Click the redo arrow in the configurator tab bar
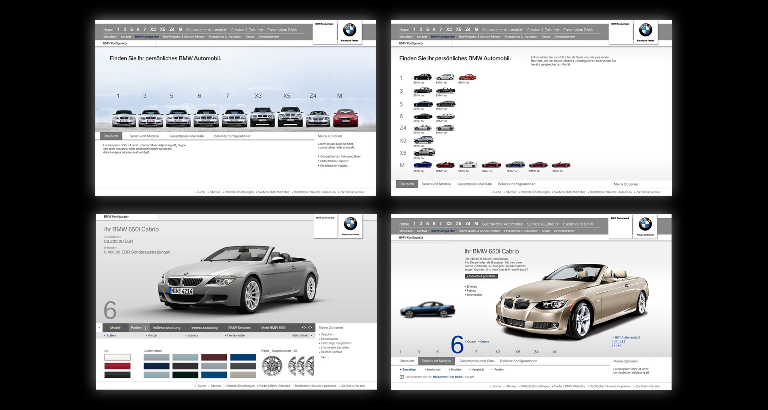This screenshot has height=410, width=768. click(310, 328)
